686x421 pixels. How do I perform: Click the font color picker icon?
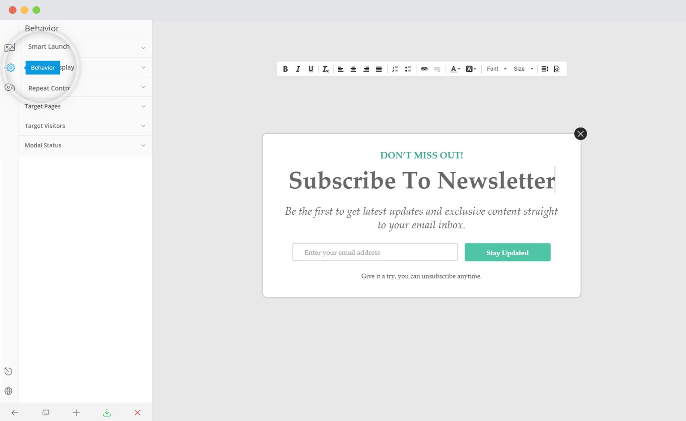[x=454, y=69]
